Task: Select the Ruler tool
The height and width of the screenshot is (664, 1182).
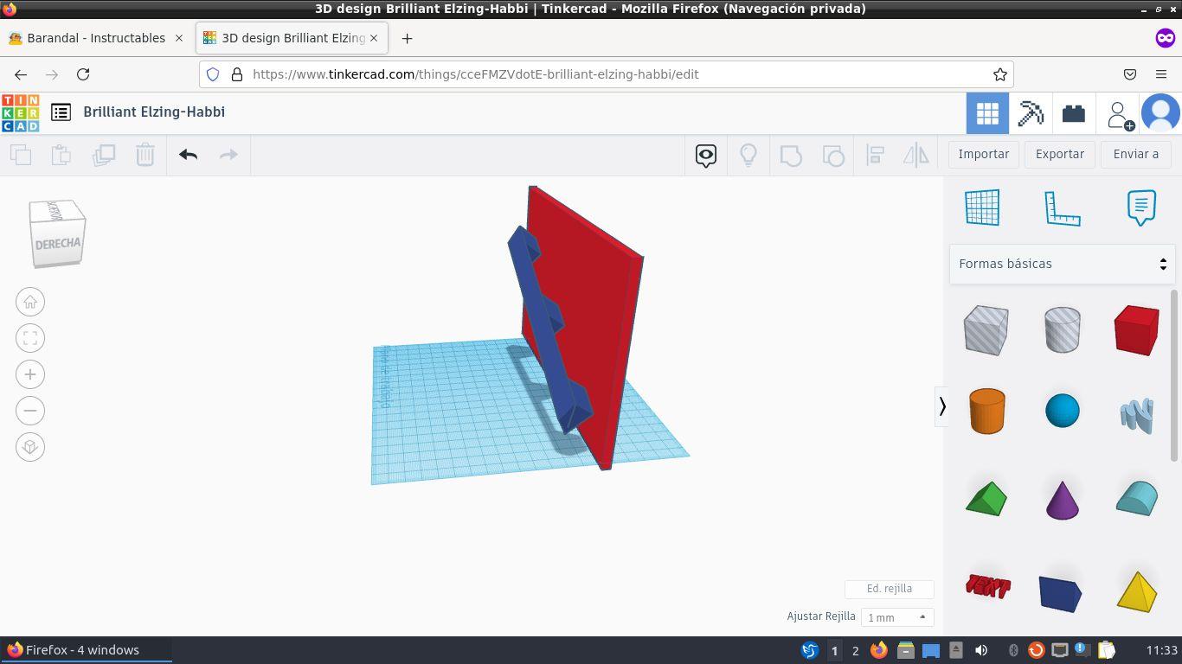Action: pyautogui.click(x=1063, y=208)
